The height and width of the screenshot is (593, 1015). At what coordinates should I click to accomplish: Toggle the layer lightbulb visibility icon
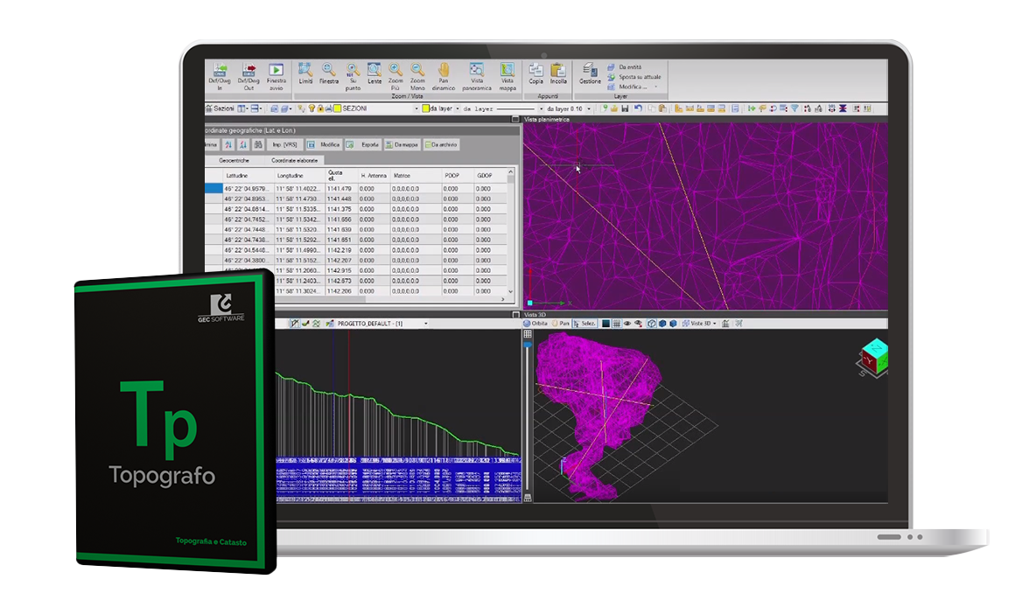pyautogui.click(x=311, y=108)
